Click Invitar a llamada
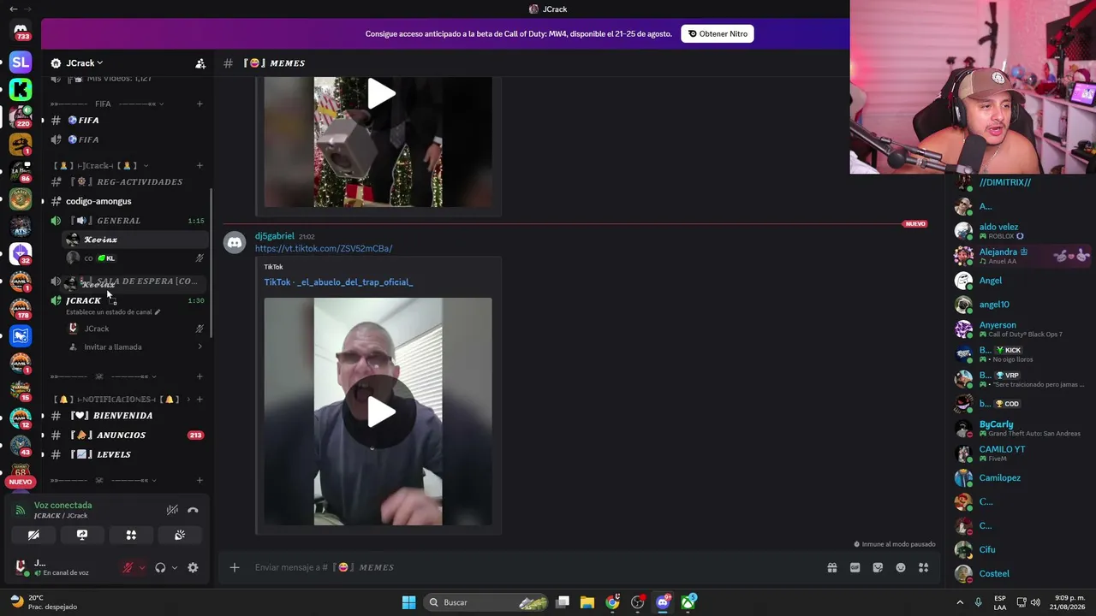Screen dimensions: 1096x616 coord(113,347)
